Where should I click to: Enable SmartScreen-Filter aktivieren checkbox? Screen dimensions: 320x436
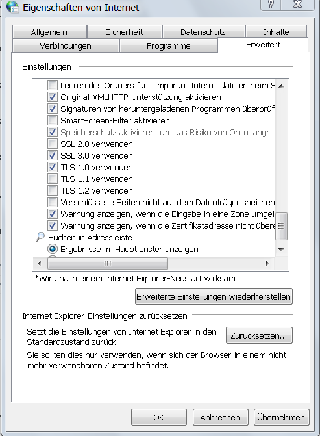52,120
